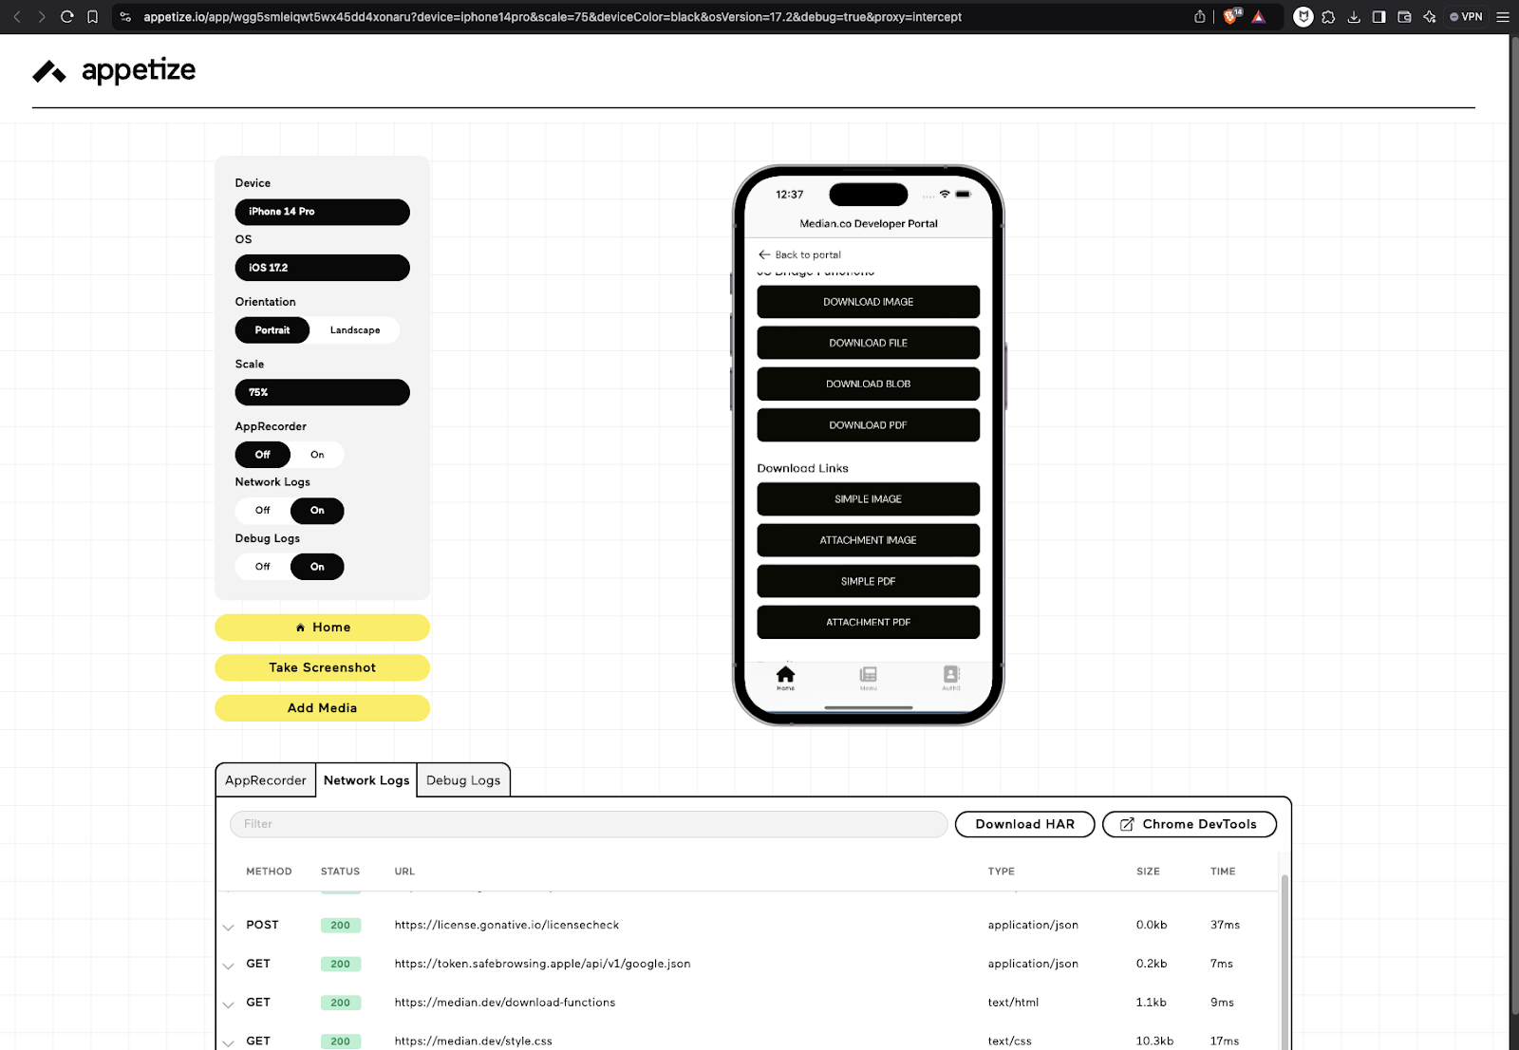
Task: Activate Brave VPN in the toolbar
Action: click(1465, 16)
